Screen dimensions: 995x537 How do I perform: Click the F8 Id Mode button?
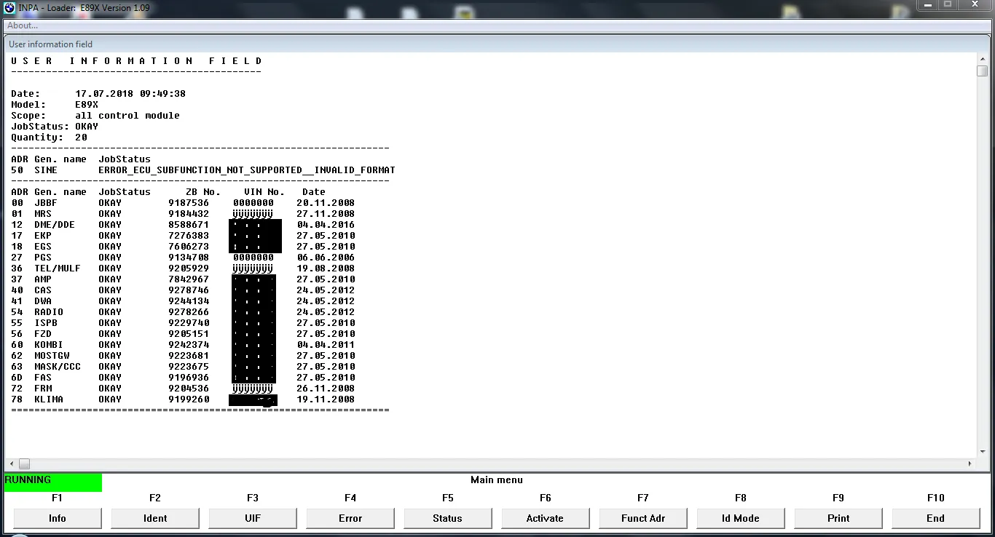pos(740,518)
